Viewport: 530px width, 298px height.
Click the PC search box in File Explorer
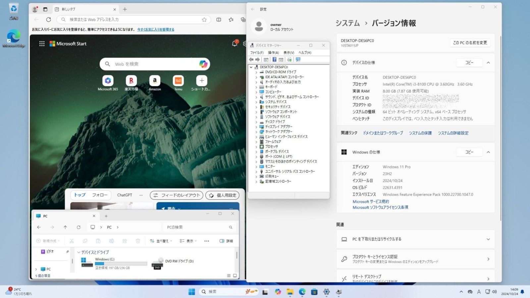[x=199, y=227]
